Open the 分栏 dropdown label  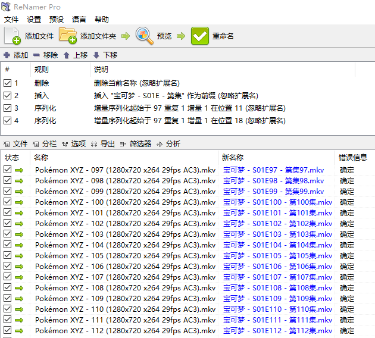pyautogui.click(x=49, y=144)
